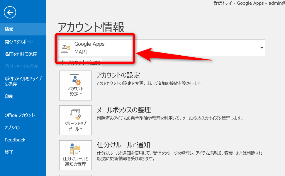Click the account settings gear person icon
This screenshot has width=285, height=176.
click(75, 80)
